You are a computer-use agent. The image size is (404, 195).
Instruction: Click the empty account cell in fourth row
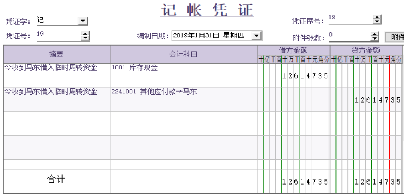point(184,148)
